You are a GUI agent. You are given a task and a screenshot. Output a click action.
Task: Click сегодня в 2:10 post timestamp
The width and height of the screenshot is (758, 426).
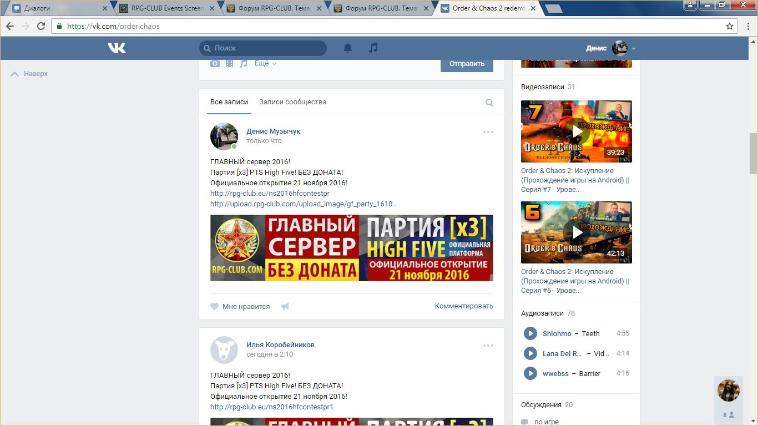point(270,354)
